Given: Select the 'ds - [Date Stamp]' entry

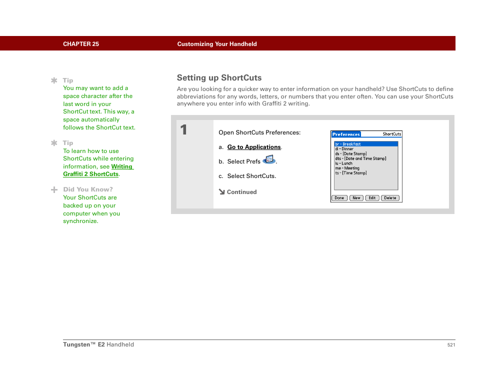Looking at the screenshot, I should pyautogui.click(x=366, y=153).
